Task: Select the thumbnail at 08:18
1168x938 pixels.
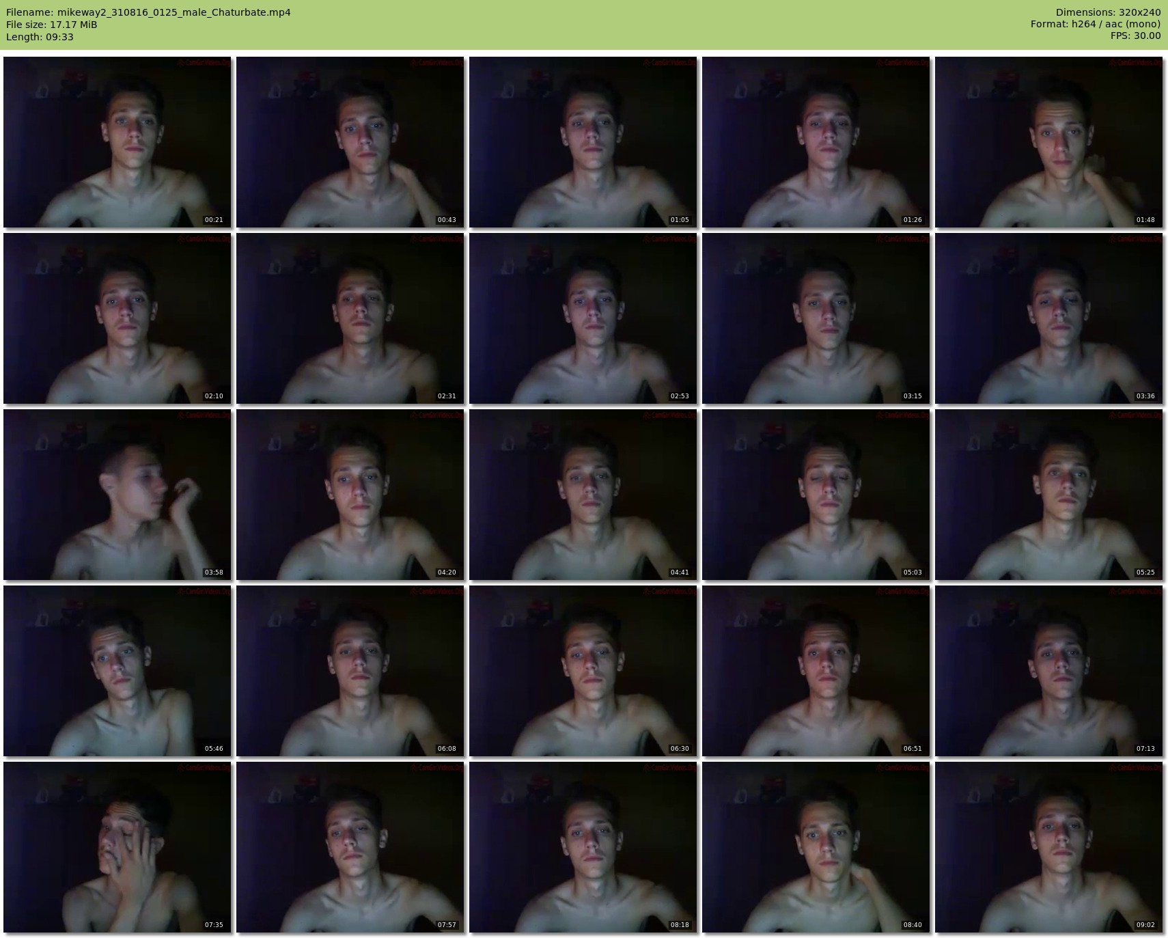Action: tap(583, 847)
